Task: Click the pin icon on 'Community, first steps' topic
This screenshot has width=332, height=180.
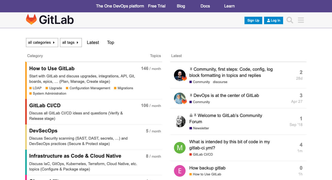Action: pyautogui.click(x=191, y=69)
